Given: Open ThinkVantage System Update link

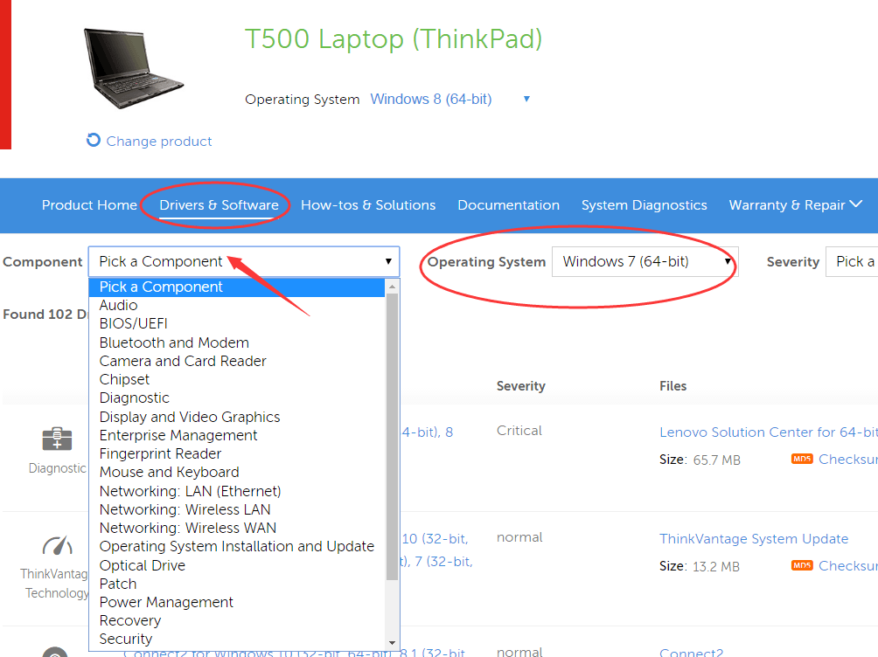Looking at the screenshot, I should click(x=754, y=538).
